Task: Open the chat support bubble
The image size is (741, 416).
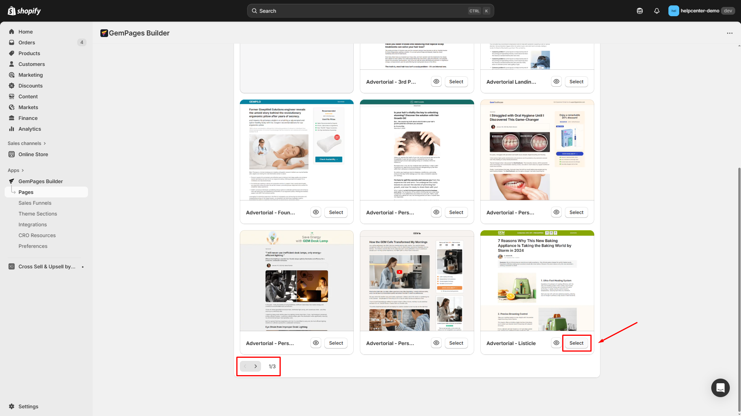Action: click(720, 387)
